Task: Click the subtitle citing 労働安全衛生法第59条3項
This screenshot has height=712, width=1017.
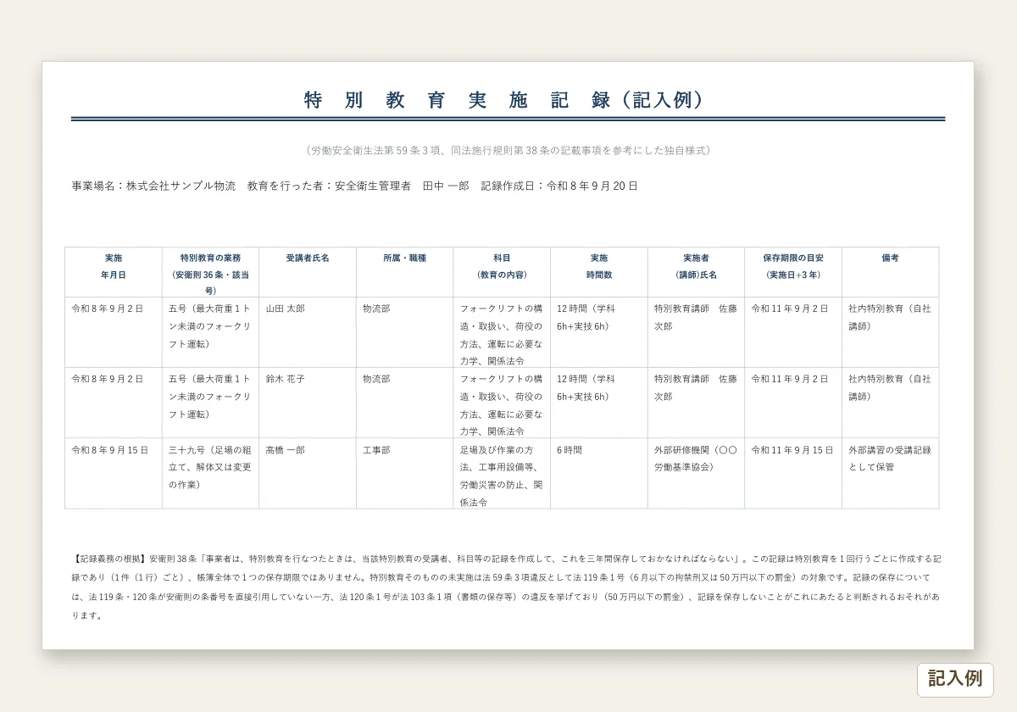Action: (508, 150)
